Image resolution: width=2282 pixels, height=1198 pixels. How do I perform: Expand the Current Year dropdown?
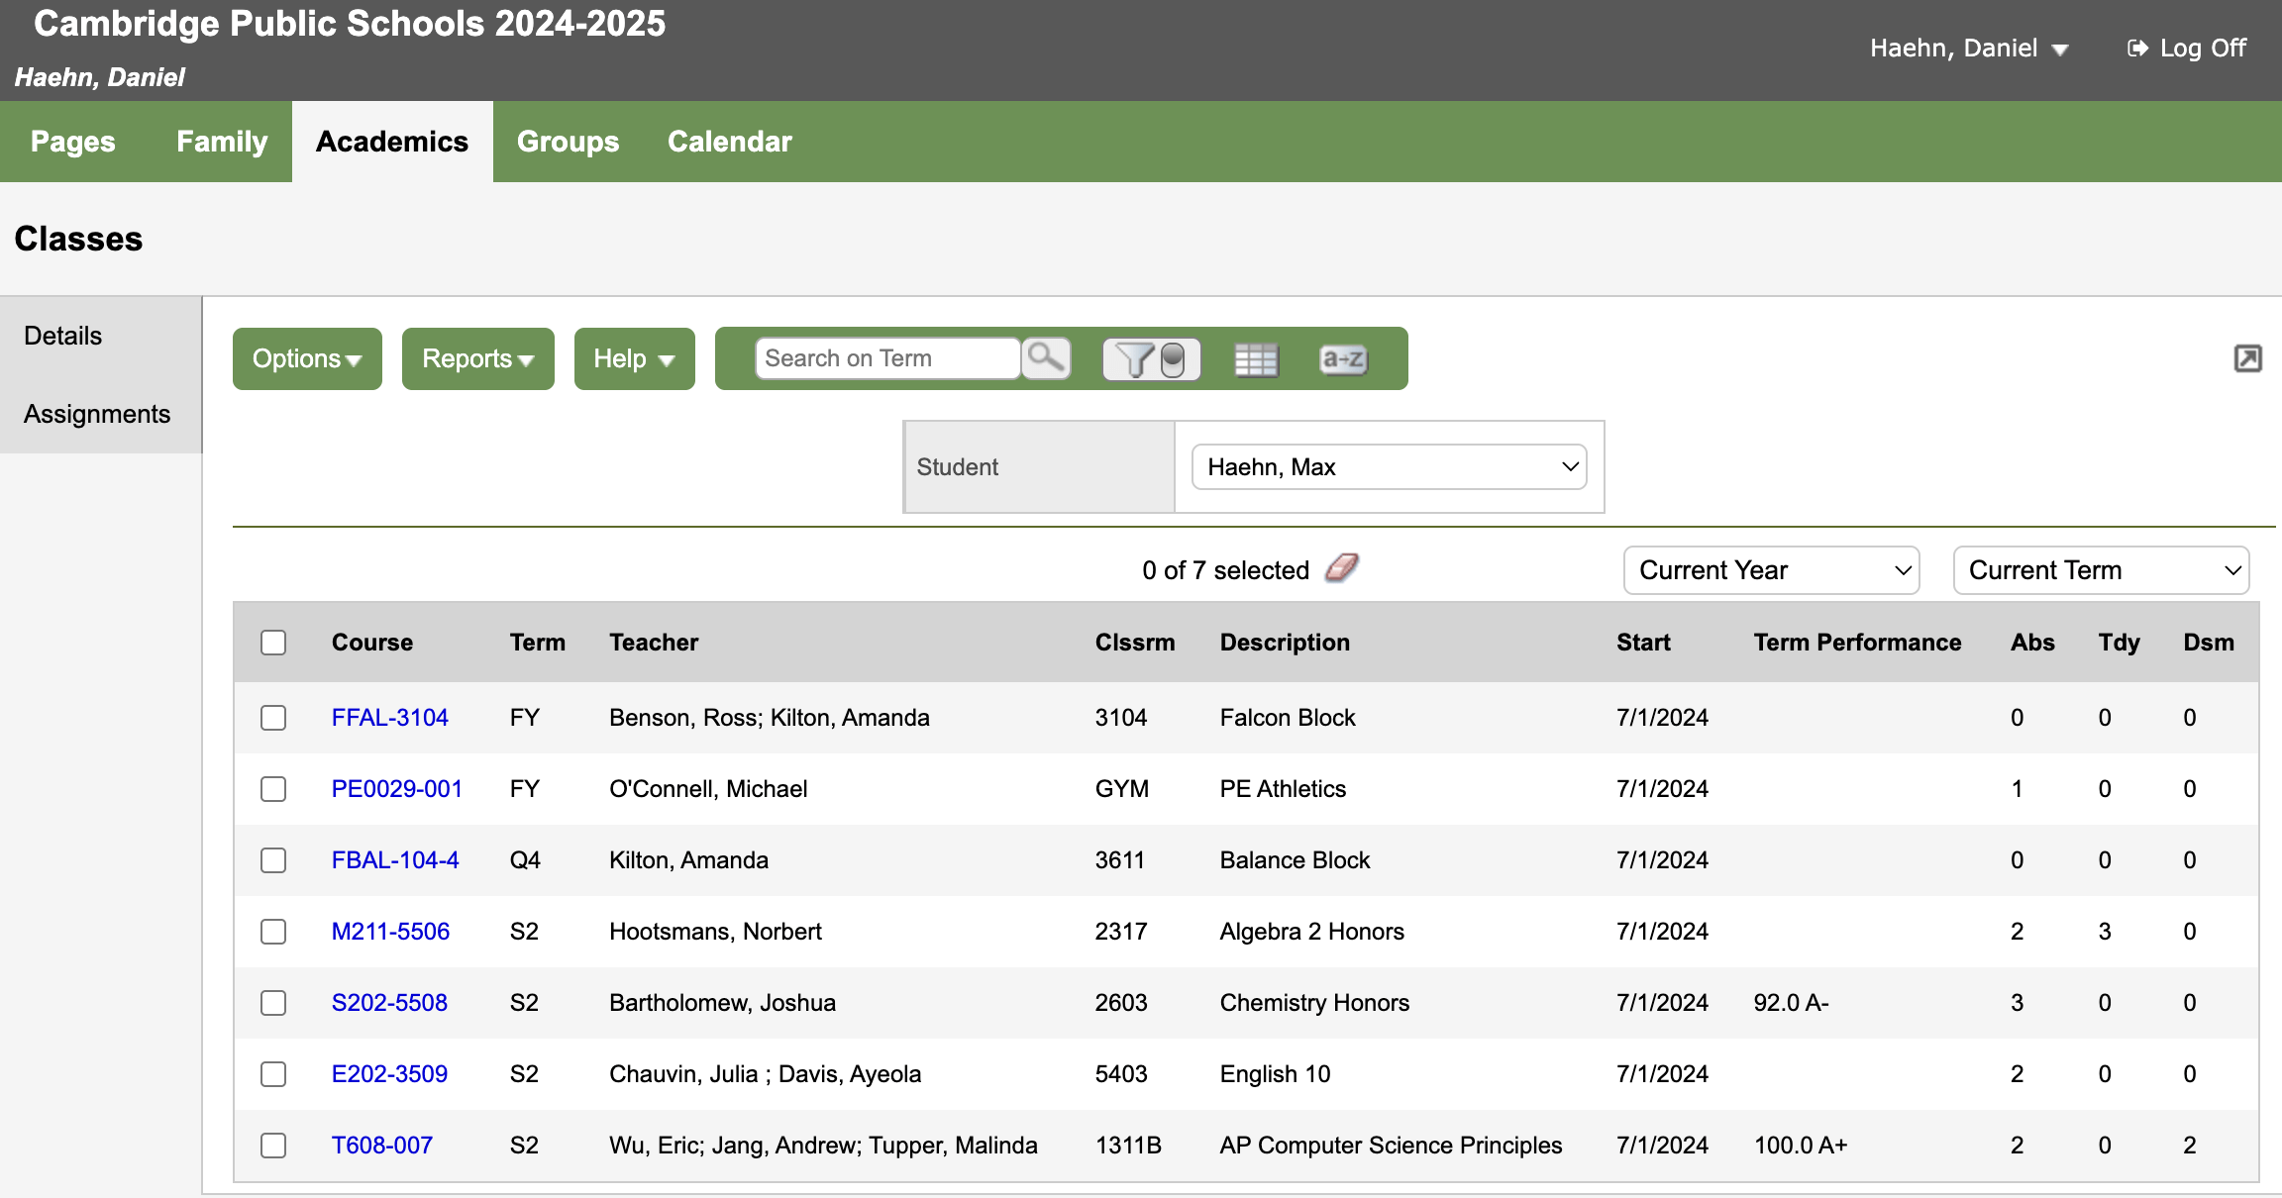1771,570
